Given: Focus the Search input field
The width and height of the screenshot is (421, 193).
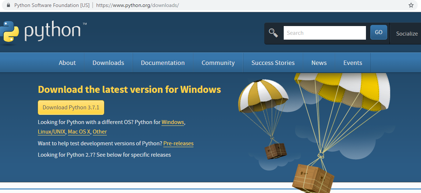Looking at the screenshot, I should (x=324, y=33).
